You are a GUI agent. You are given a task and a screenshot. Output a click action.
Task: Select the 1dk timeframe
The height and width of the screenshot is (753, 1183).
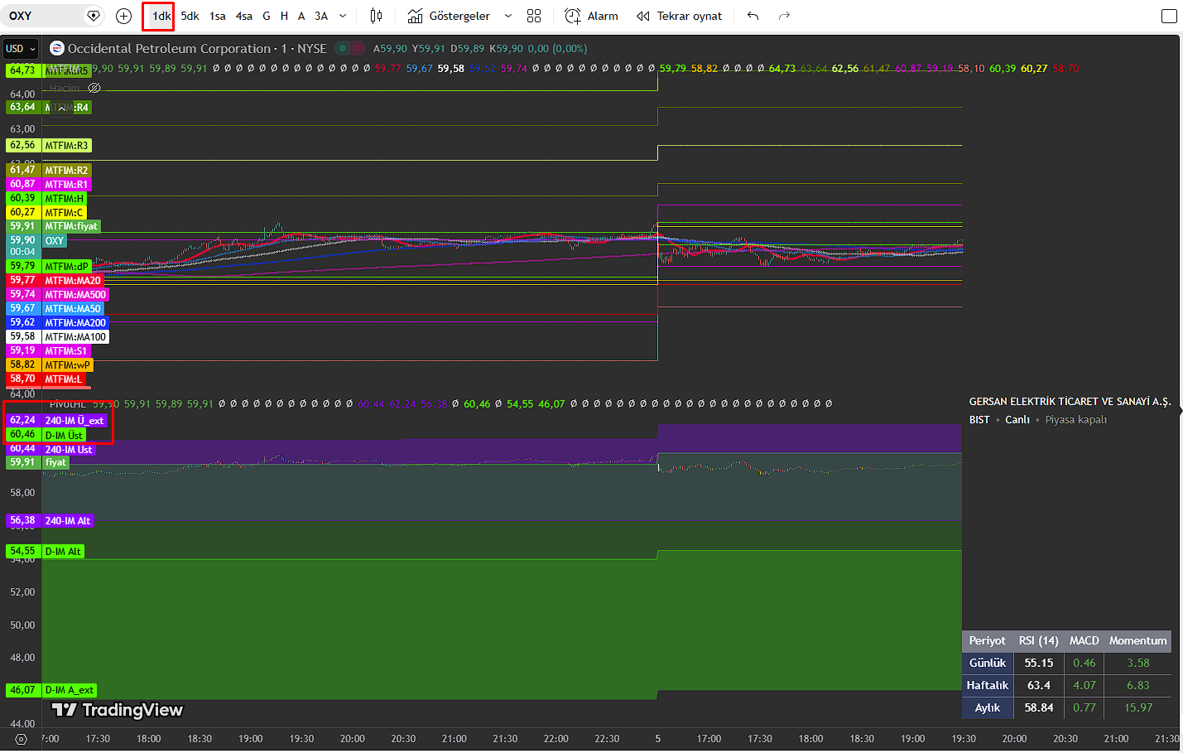click(x=161, y=16)
